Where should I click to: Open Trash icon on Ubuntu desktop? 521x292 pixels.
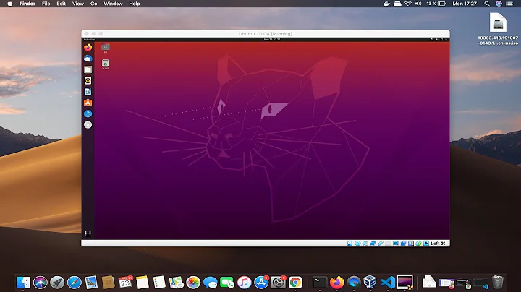coord(106,64)
